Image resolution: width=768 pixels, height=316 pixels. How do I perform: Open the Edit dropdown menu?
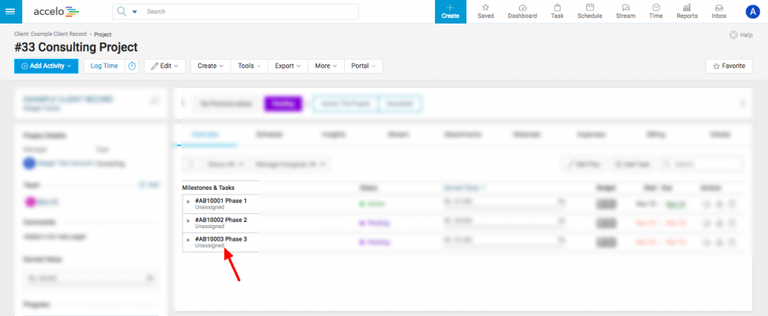(x=165, y=66)
